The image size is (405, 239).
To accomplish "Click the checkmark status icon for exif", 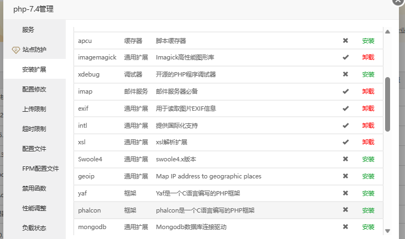I will [x=345, y=108].
